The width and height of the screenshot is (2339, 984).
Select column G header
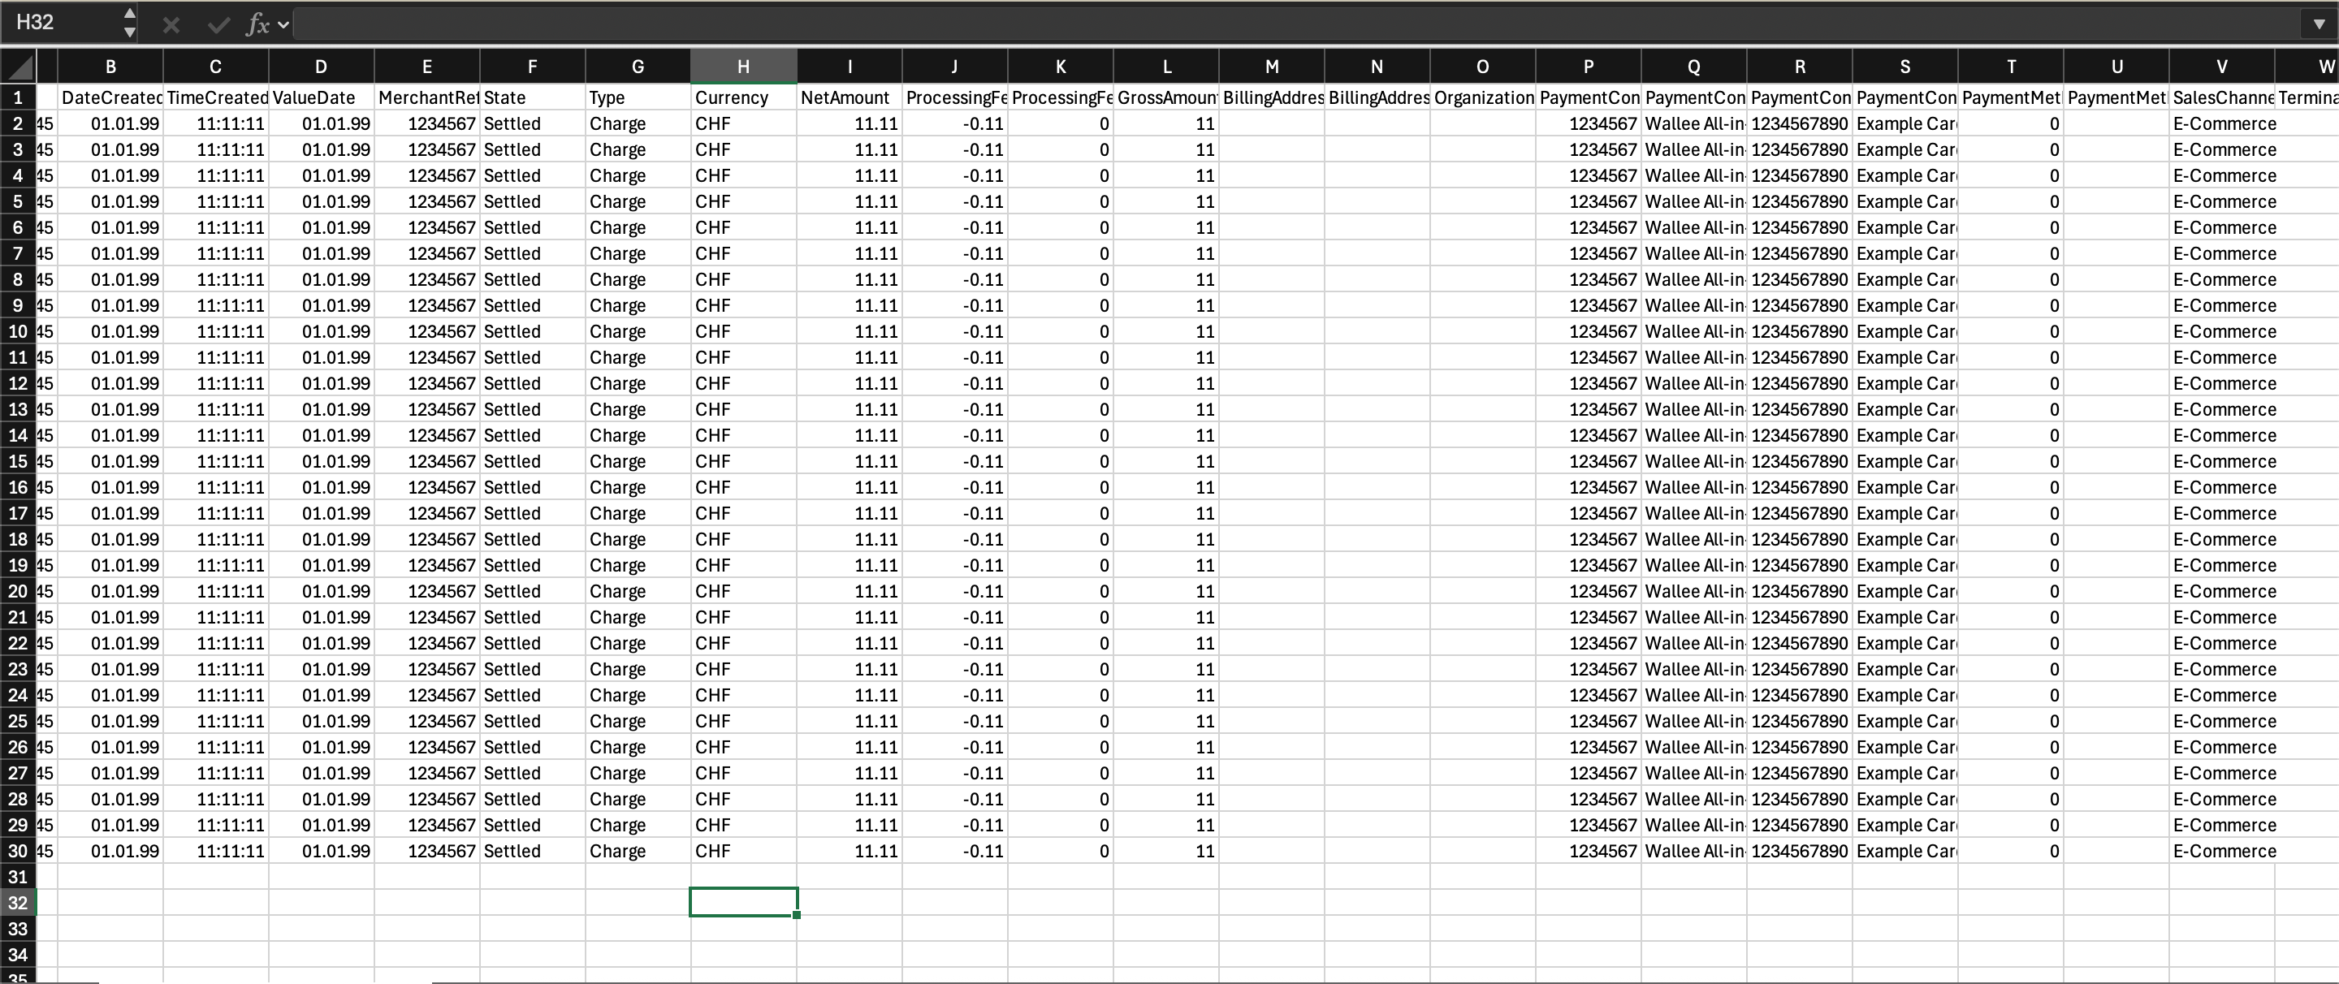tap(638, 67)
